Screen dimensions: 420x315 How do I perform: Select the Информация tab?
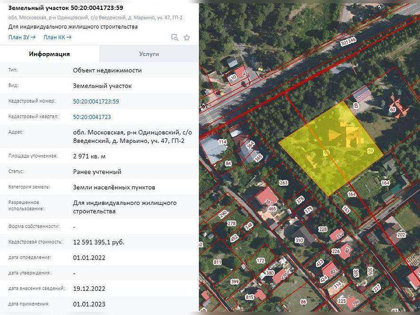click(50, 54)
